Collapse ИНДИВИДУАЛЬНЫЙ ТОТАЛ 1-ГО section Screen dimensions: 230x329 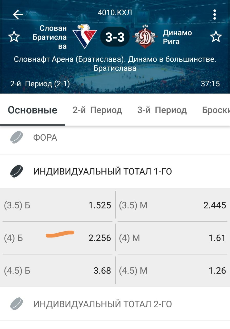click(115, 171)
